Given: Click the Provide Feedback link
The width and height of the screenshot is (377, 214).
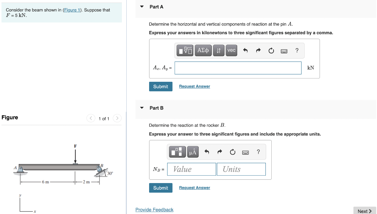Looking at the screenshot, I should tap(154, 210).
